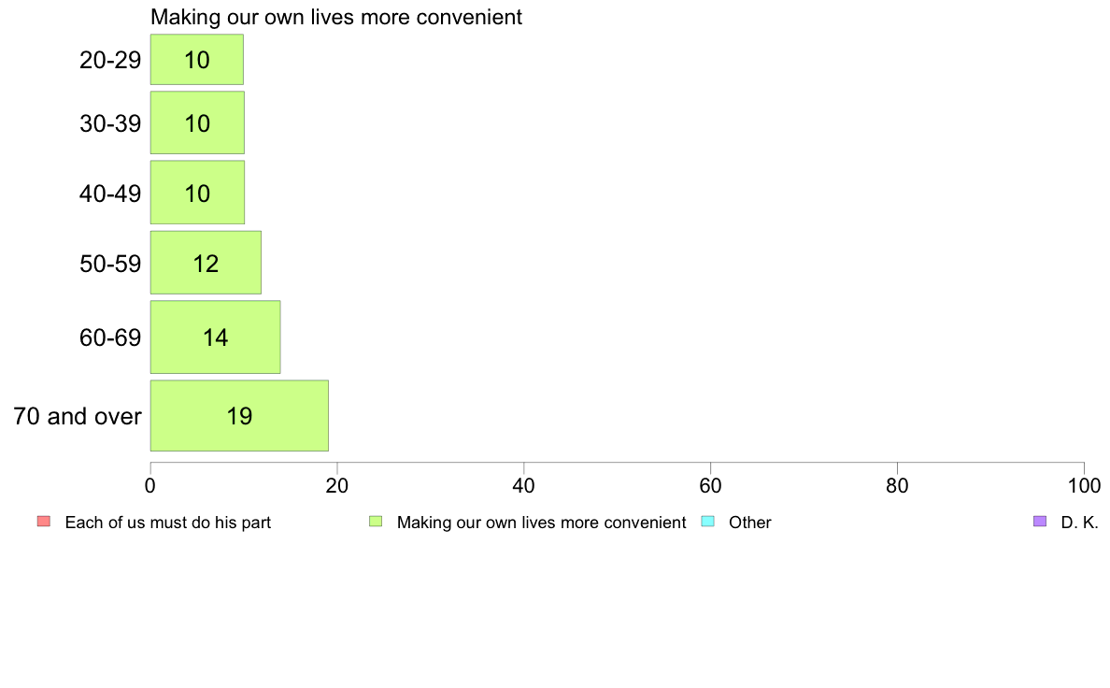Click the red 'Each of us must do his part' legend swatch
This screenshot has width=1110, height=688.
[x=44, y=522]
